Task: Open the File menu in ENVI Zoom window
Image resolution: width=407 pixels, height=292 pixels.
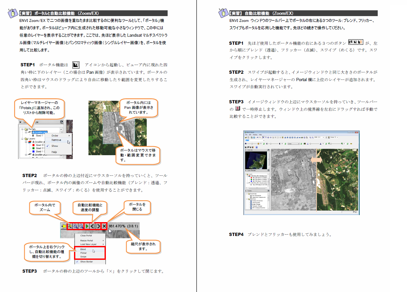Action: 246,135
